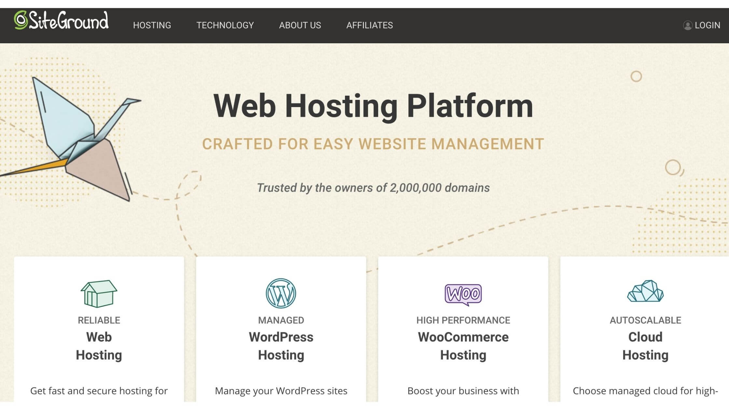Click the 'RELIABLE' label
The height and width of the screenshot is (410, 729).
point(99,320)
